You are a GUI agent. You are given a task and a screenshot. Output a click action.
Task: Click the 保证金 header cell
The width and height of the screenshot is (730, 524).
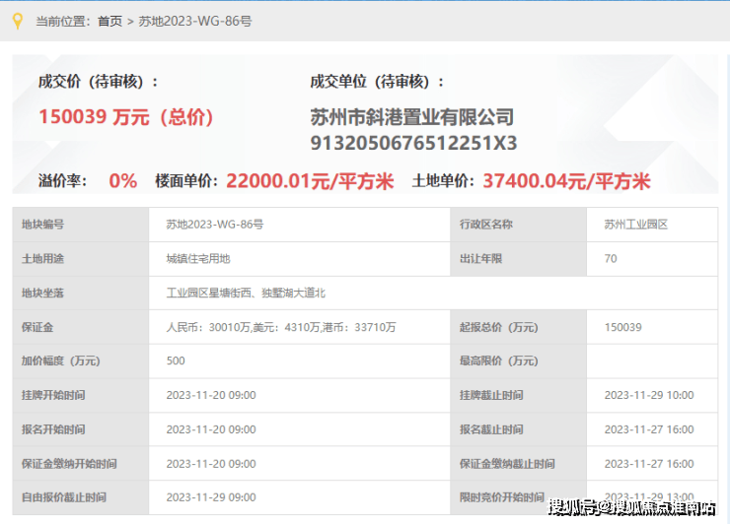click(x=81, y=327)
